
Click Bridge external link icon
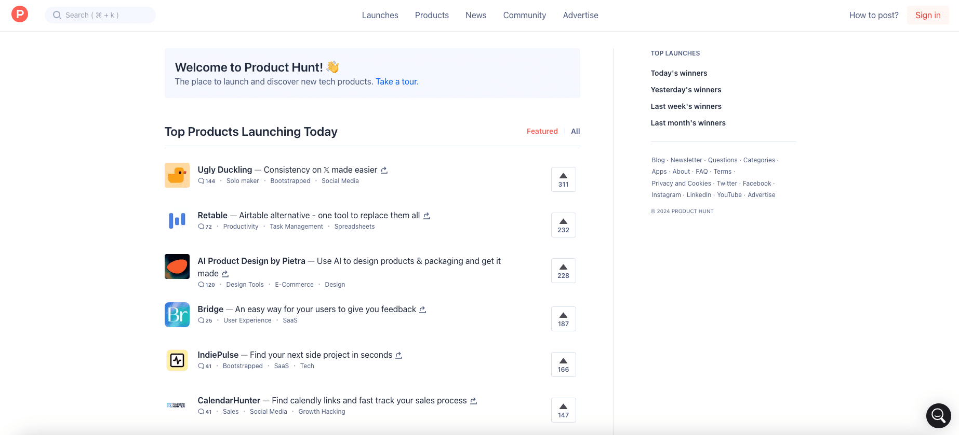click(x=423, y=310)
